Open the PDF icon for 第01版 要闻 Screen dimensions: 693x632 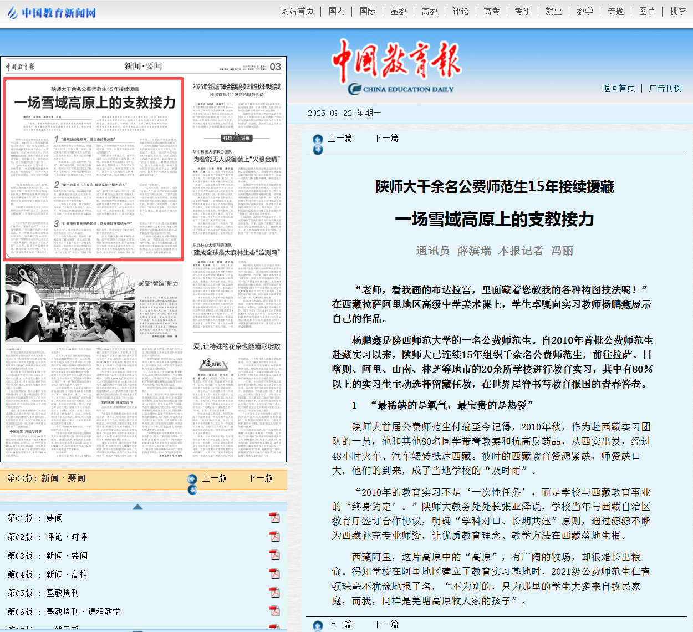pos(274,518)
